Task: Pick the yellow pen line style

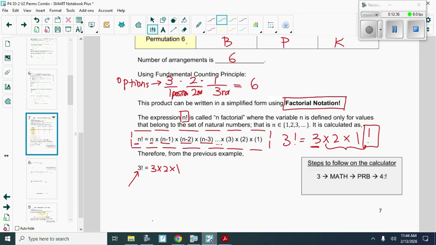Action: (222, 30)
